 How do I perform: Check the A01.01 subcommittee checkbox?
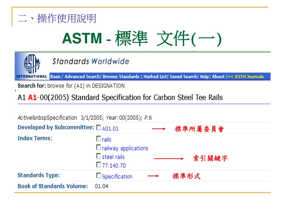tap(99, 128)
